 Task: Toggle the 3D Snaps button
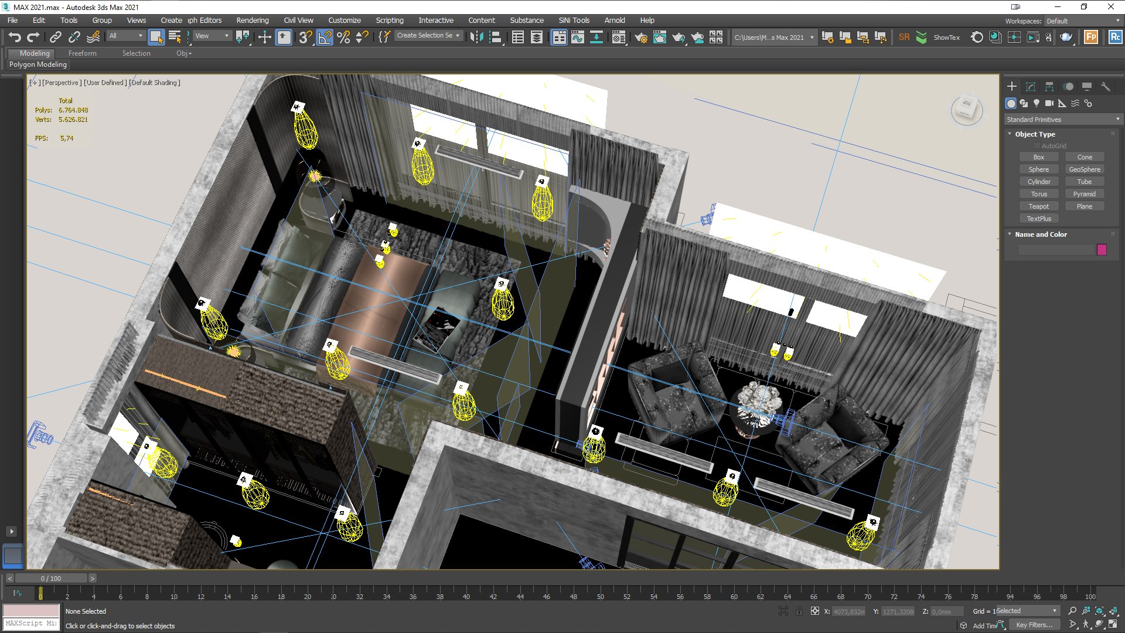point(305,38)
